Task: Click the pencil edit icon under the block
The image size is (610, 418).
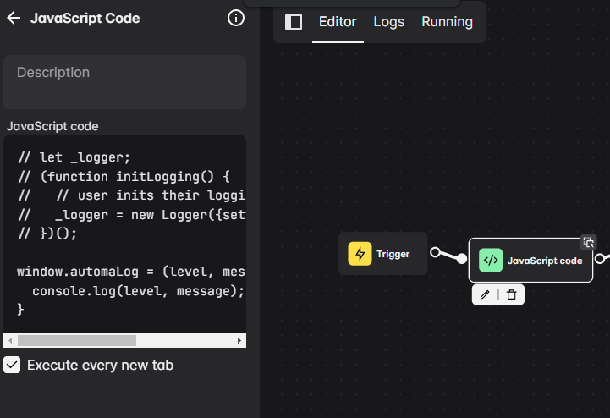Action: 485,294
